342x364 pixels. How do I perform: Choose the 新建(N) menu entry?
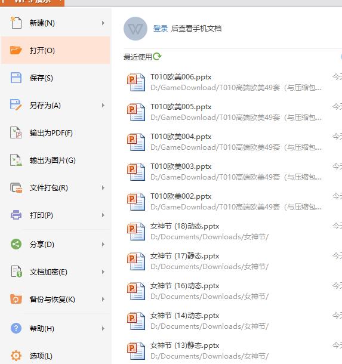56,23
